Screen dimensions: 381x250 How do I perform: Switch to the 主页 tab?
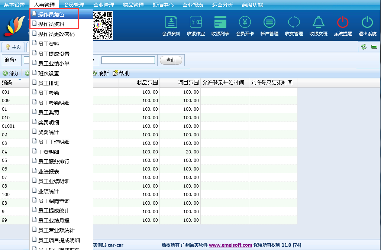[x=13, y=47]
